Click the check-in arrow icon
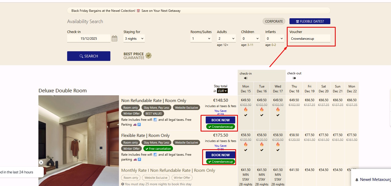This screenshot has width=391, height=186. click(245, 78)
